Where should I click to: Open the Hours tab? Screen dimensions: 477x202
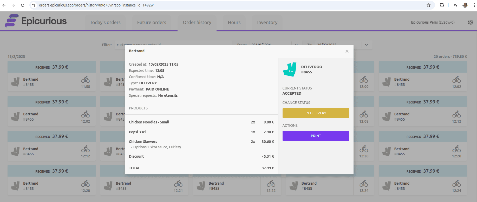234,23
